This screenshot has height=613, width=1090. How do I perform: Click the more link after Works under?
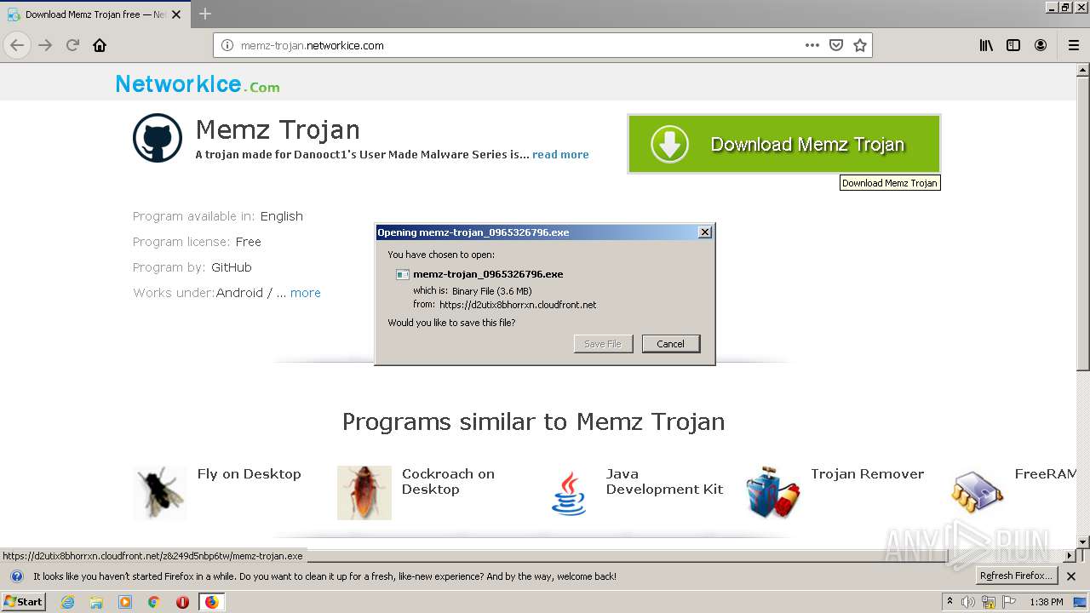pyautogui.click(x=306, y=293)
